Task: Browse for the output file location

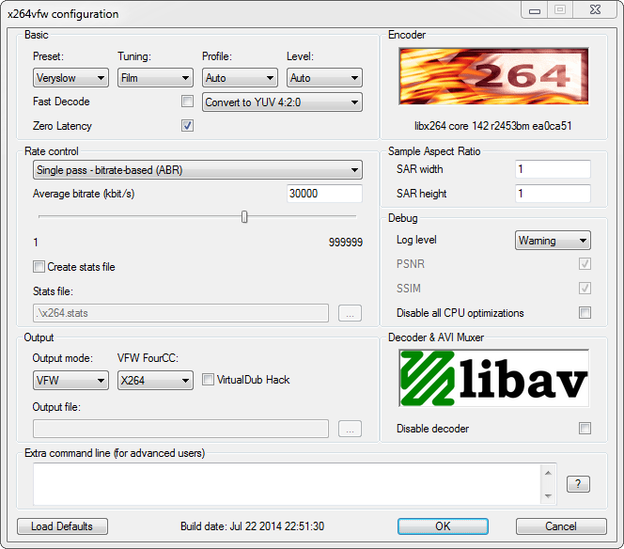Action: (x=350, y=429)
